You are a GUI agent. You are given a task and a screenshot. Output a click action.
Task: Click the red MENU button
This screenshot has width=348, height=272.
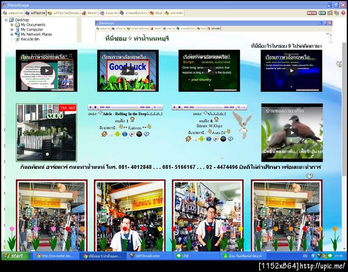tap(311, 13)
